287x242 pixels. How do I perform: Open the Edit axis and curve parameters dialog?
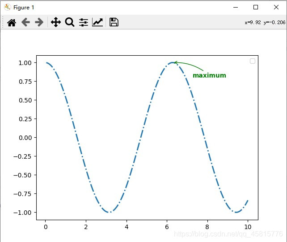[97, 22]
